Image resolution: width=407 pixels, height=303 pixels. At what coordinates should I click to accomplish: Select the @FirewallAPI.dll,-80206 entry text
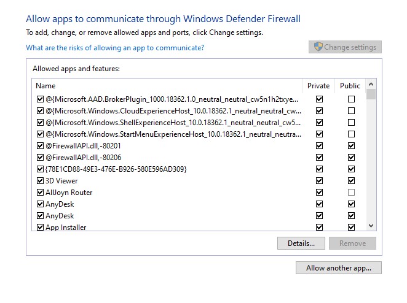point(84,158)
